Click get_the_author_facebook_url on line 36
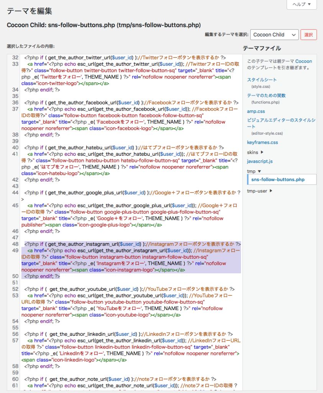 82,103
